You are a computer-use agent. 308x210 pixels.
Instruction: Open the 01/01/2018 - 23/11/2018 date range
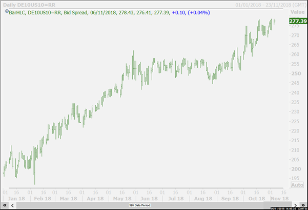coord(271,5)
